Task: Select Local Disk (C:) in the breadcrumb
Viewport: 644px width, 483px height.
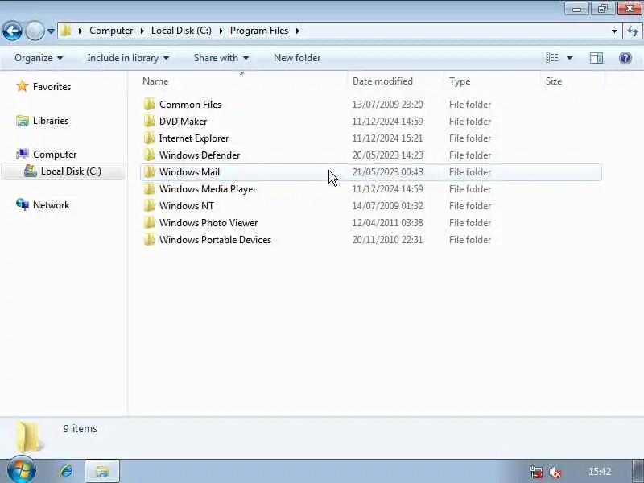Action: coord(181,31)
